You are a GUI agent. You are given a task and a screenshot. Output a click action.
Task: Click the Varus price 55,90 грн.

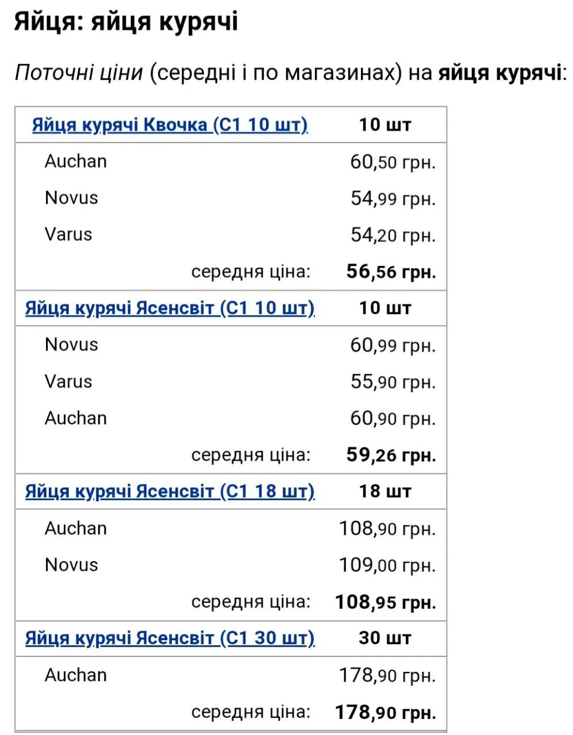(393, 382)
